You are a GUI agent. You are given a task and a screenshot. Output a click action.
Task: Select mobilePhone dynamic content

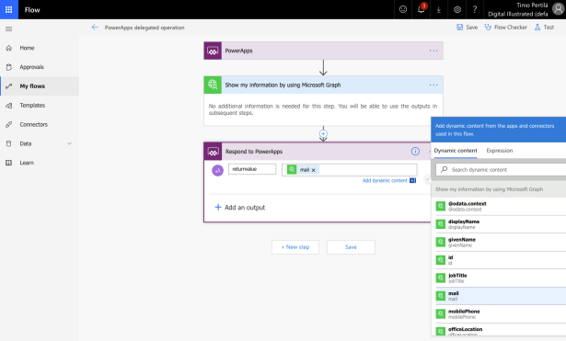(x=501, y=314)
